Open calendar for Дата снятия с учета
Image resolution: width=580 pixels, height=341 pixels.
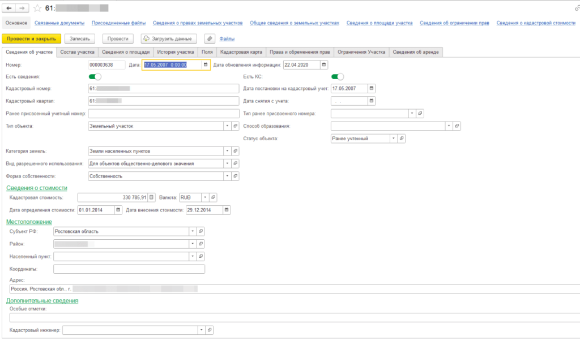[x=372, y=101]
